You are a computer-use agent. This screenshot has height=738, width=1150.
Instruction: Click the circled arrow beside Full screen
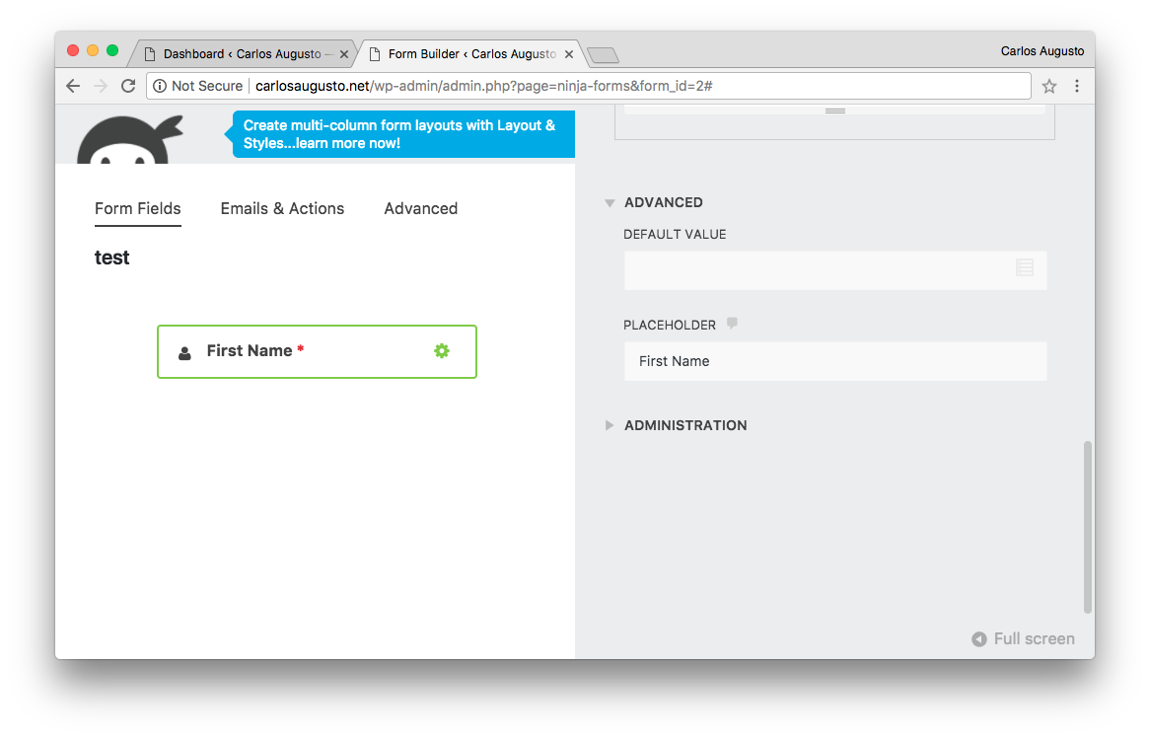[x=977, y=638]
